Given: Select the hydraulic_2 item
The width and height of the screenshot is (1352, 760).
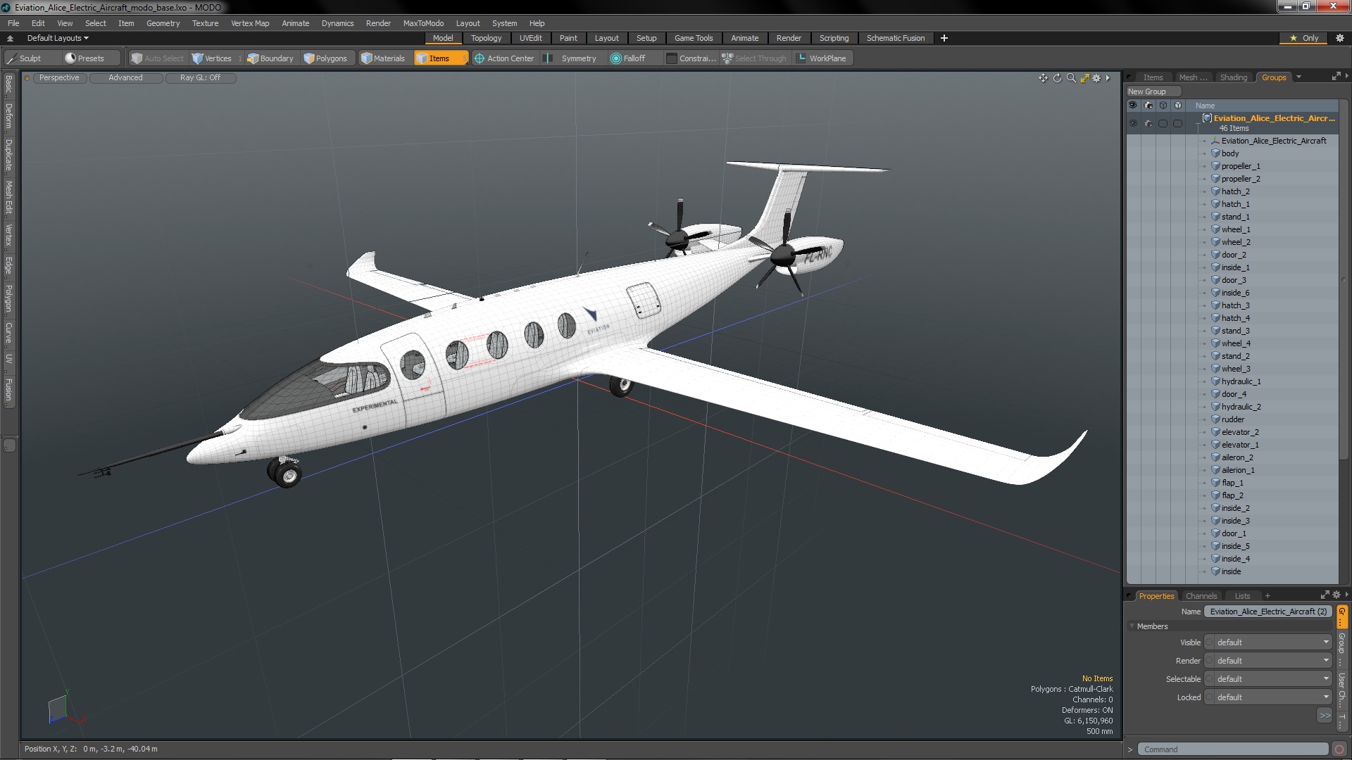Looking at the screenshot, I should 1241,407.
